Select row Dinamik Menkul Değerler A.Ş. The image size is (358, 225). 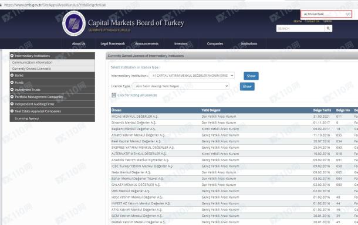(234, 122)
